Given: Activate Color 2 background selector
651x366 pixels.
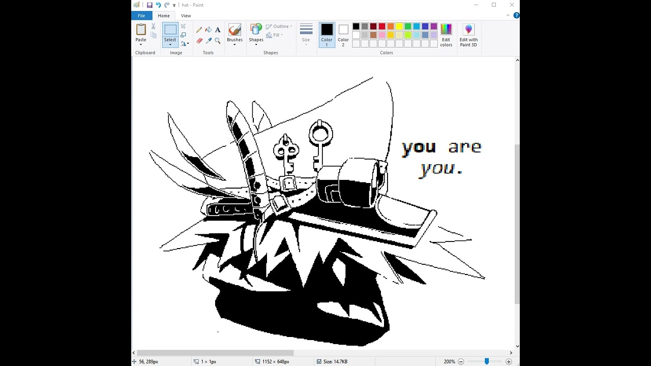Looking at the screenshot, I should pyautogui.click(x=343, y=35).
